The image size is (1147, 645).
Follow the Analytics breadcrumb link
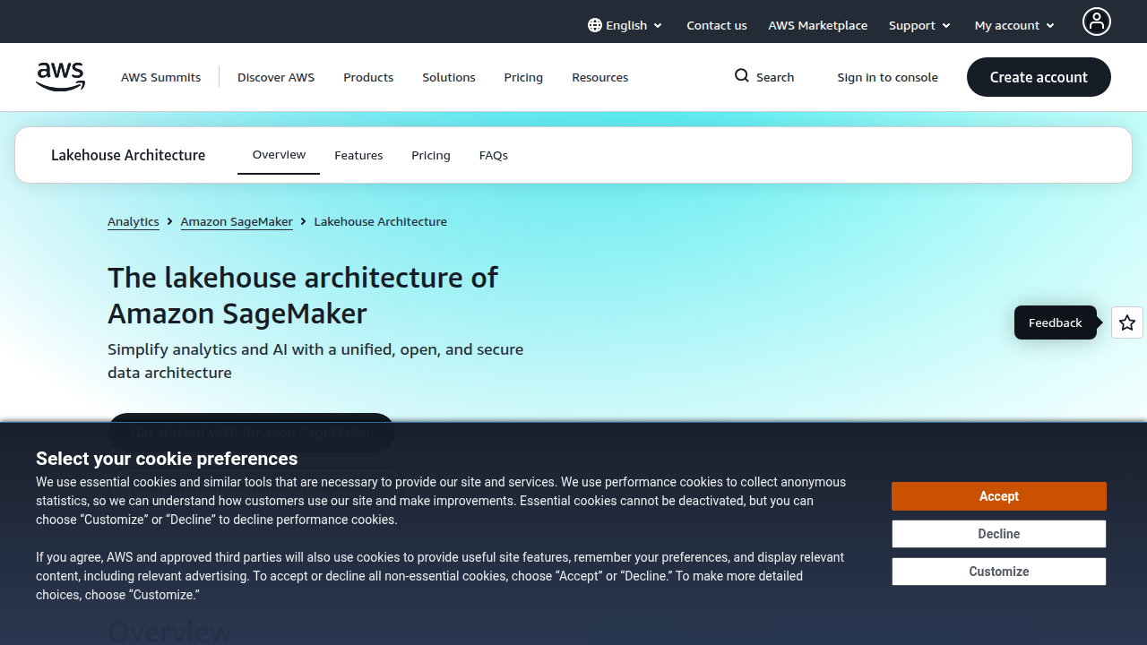[x=134, y=221]
